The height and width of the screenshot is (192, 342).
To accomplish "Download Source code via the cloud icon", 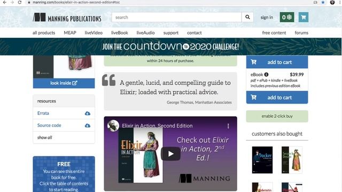I will (x=88, y=126).
